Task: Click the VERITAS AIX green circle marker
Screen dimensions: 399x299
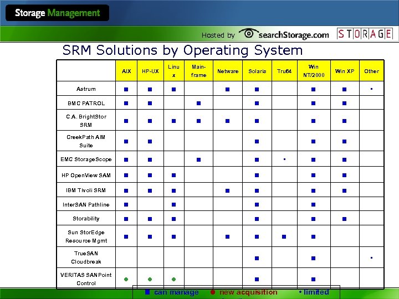Action: (x=126, y=279)
